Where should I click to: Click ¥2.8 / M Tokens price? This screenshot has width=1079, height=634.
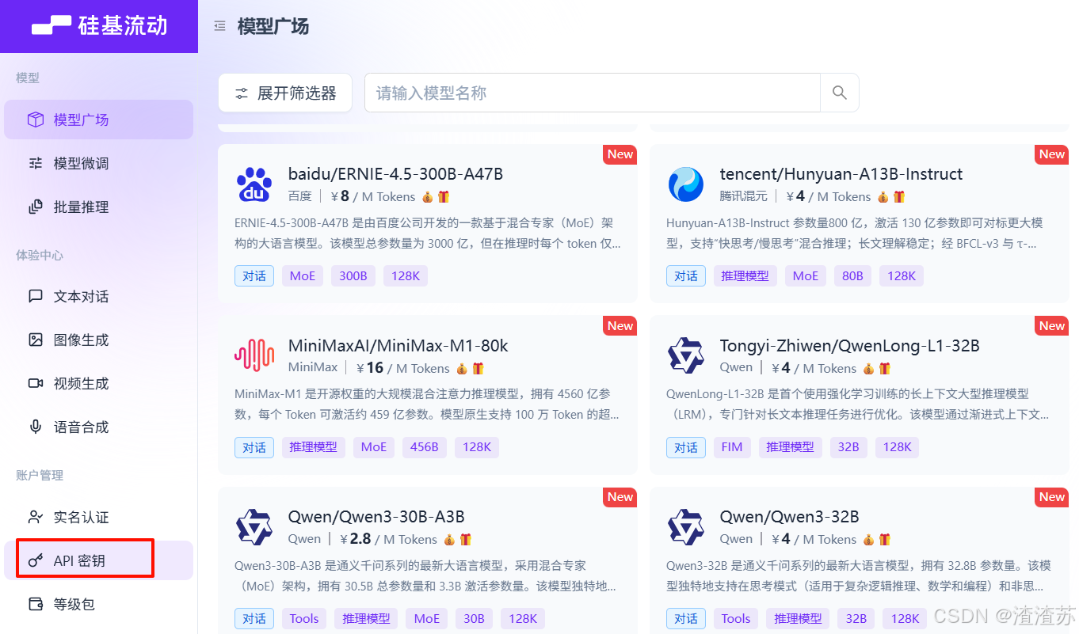pos(389,539)
